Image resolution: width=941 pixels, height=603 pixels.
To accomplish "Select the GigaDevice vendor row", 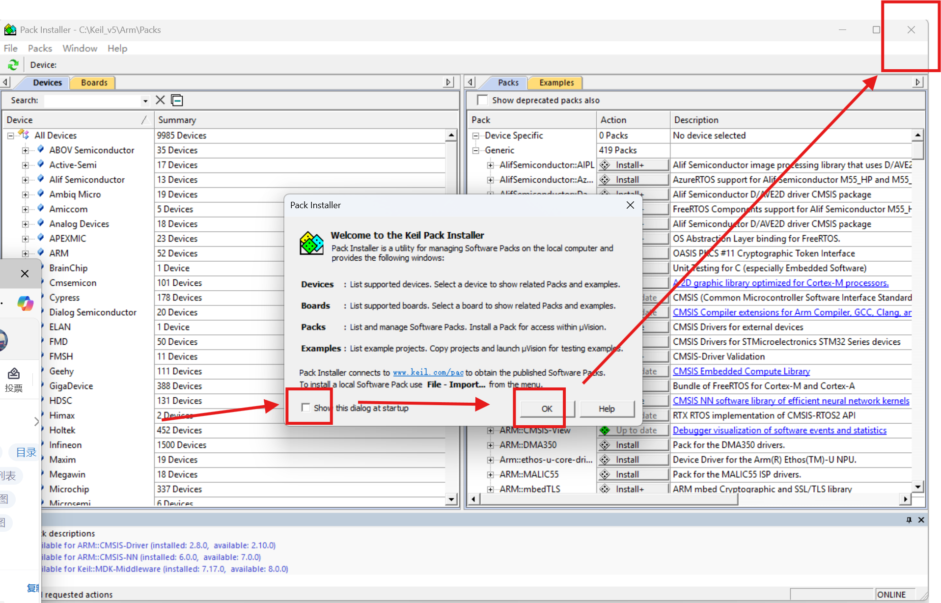I will 71,386.
